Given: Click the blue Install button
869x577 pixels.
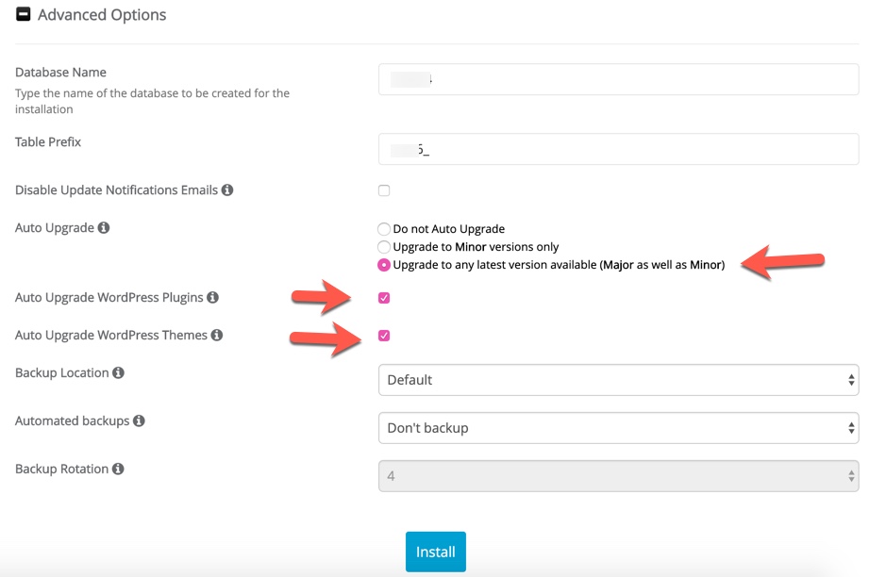Looking at the screenshot, I should 436,552.
